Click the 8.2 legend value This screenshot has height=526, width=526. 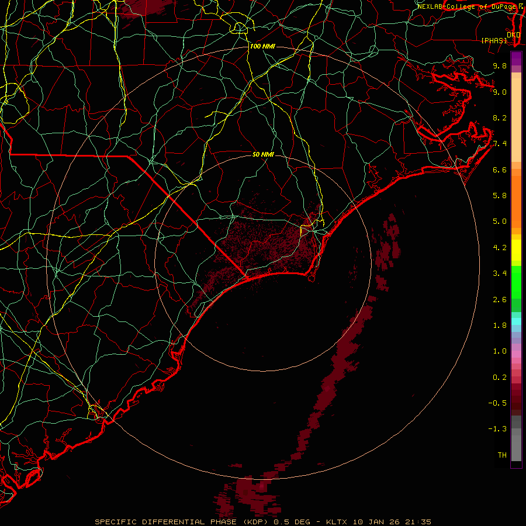point(500,117)
